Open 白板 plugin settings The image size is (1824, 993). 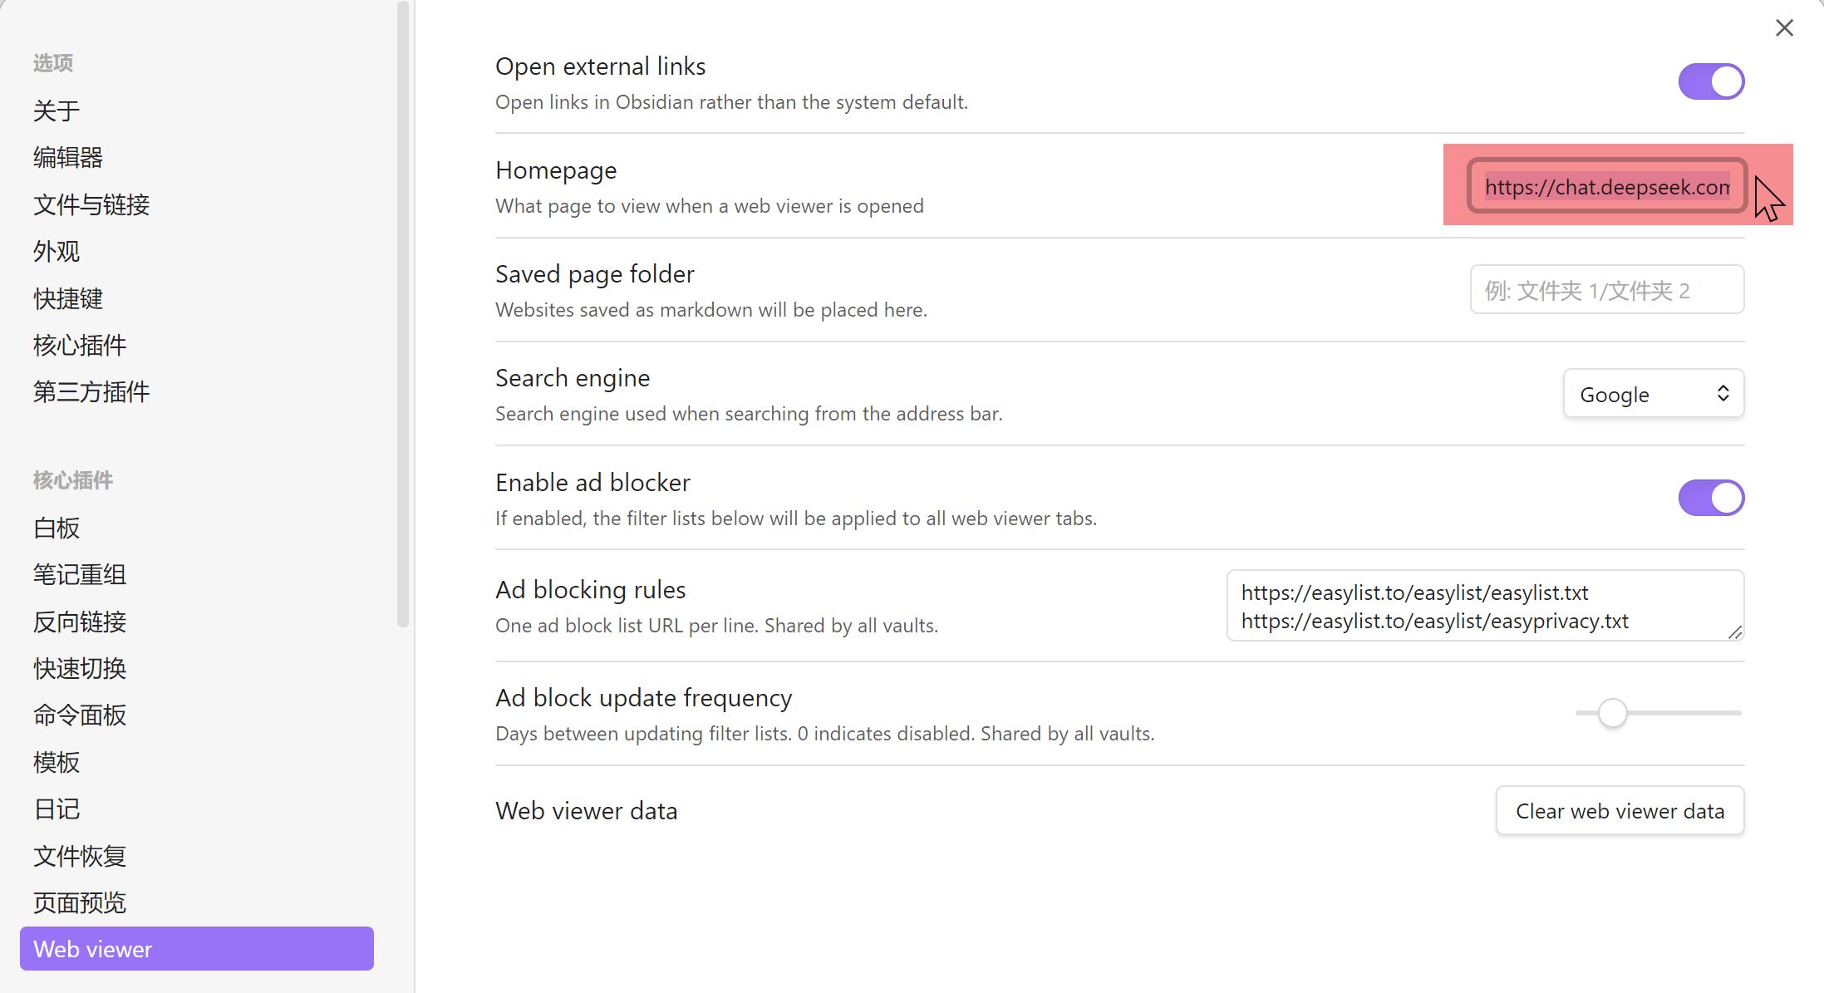[57, 528]
